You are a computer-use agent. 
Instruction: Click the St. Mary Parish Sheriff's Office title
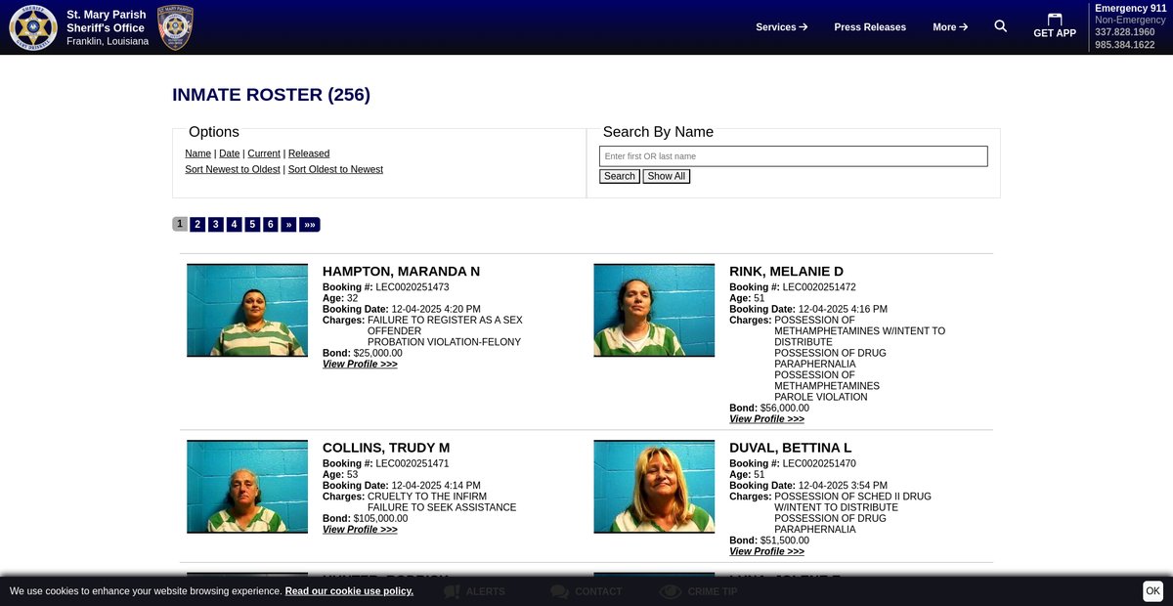[107, 22]
